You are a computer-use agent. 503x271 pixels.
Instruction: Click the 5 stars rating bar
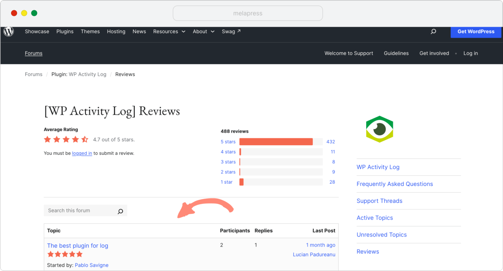click(x=281, y=142)
